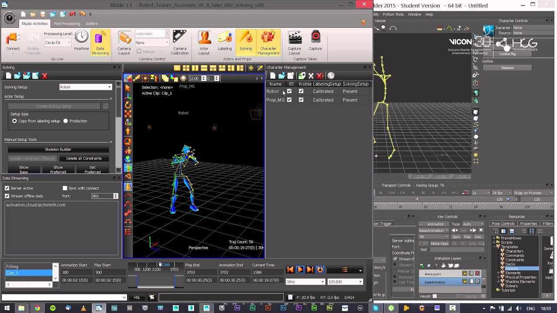
Task: Open the Window menu in MotionBuilder
Action: click(x=414, y=14)
